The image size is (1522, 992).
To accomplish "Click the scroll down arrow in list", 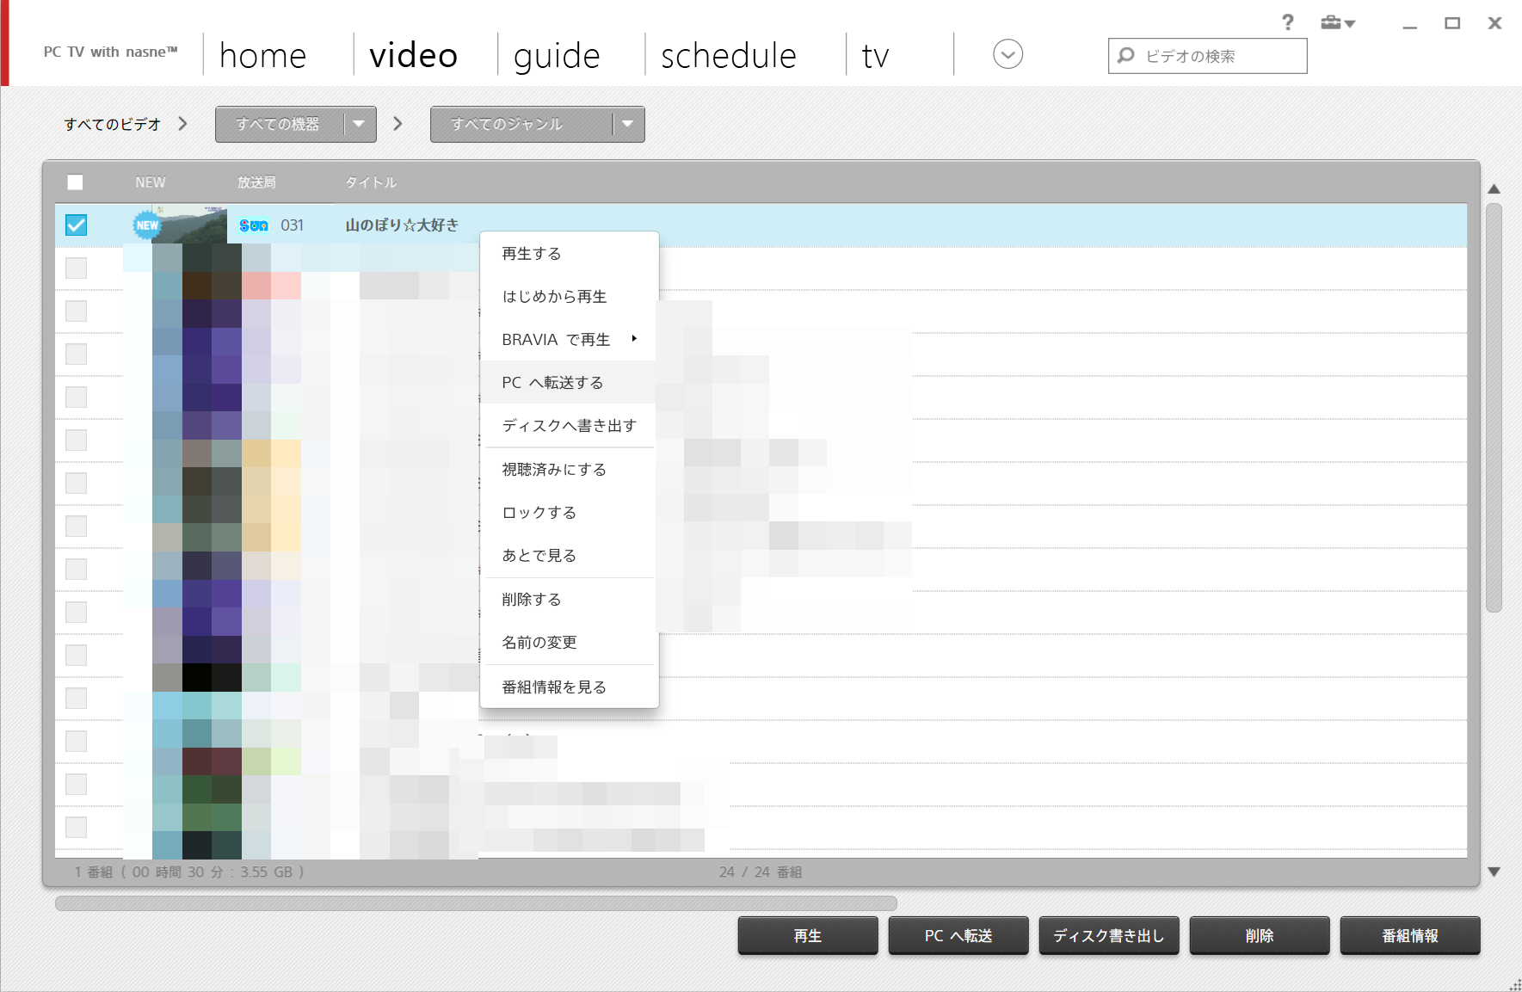I will (1494, 872).
